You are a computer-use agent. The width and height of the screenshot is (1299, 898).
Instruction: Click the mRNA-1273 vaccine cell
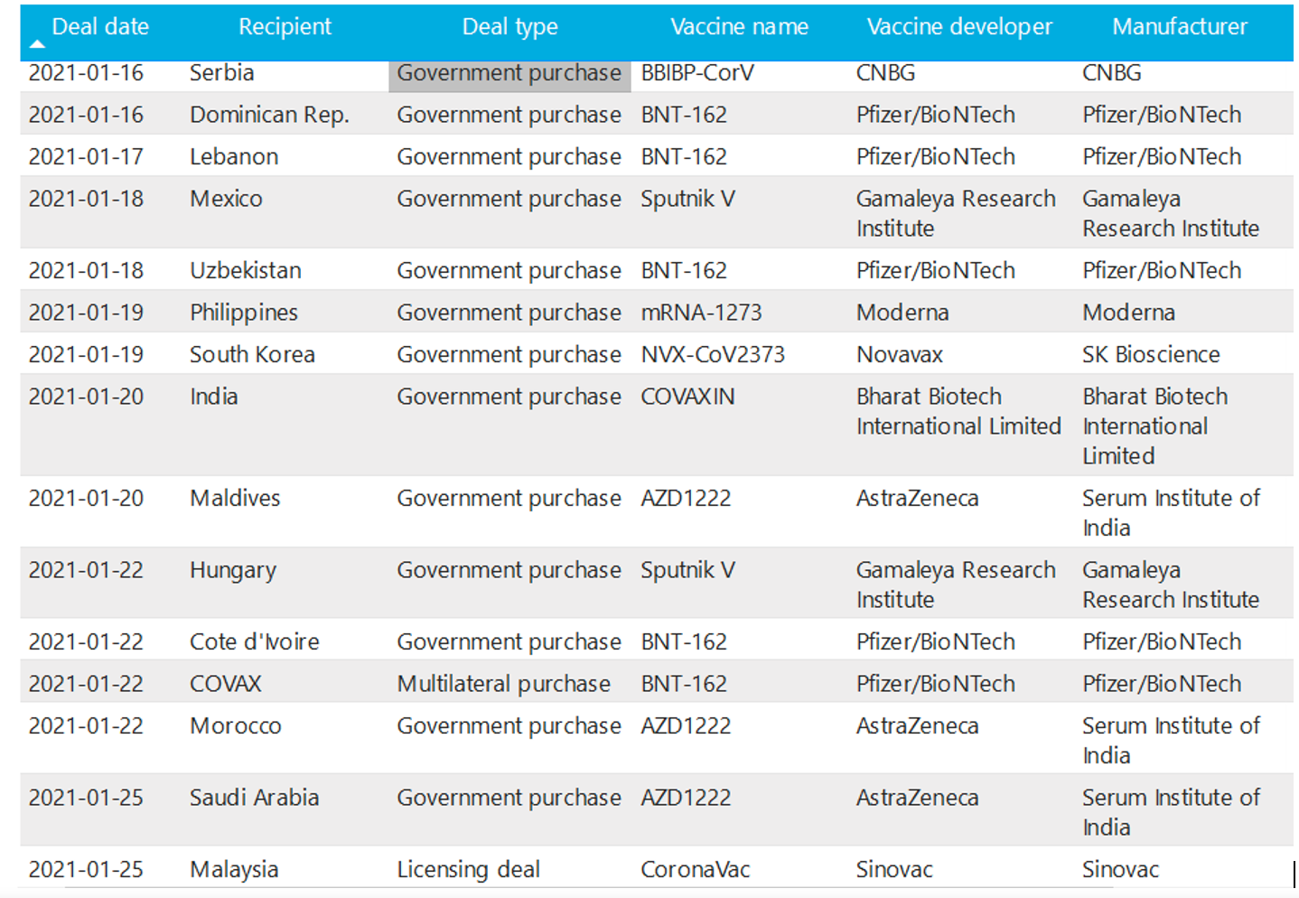(701, 313)
